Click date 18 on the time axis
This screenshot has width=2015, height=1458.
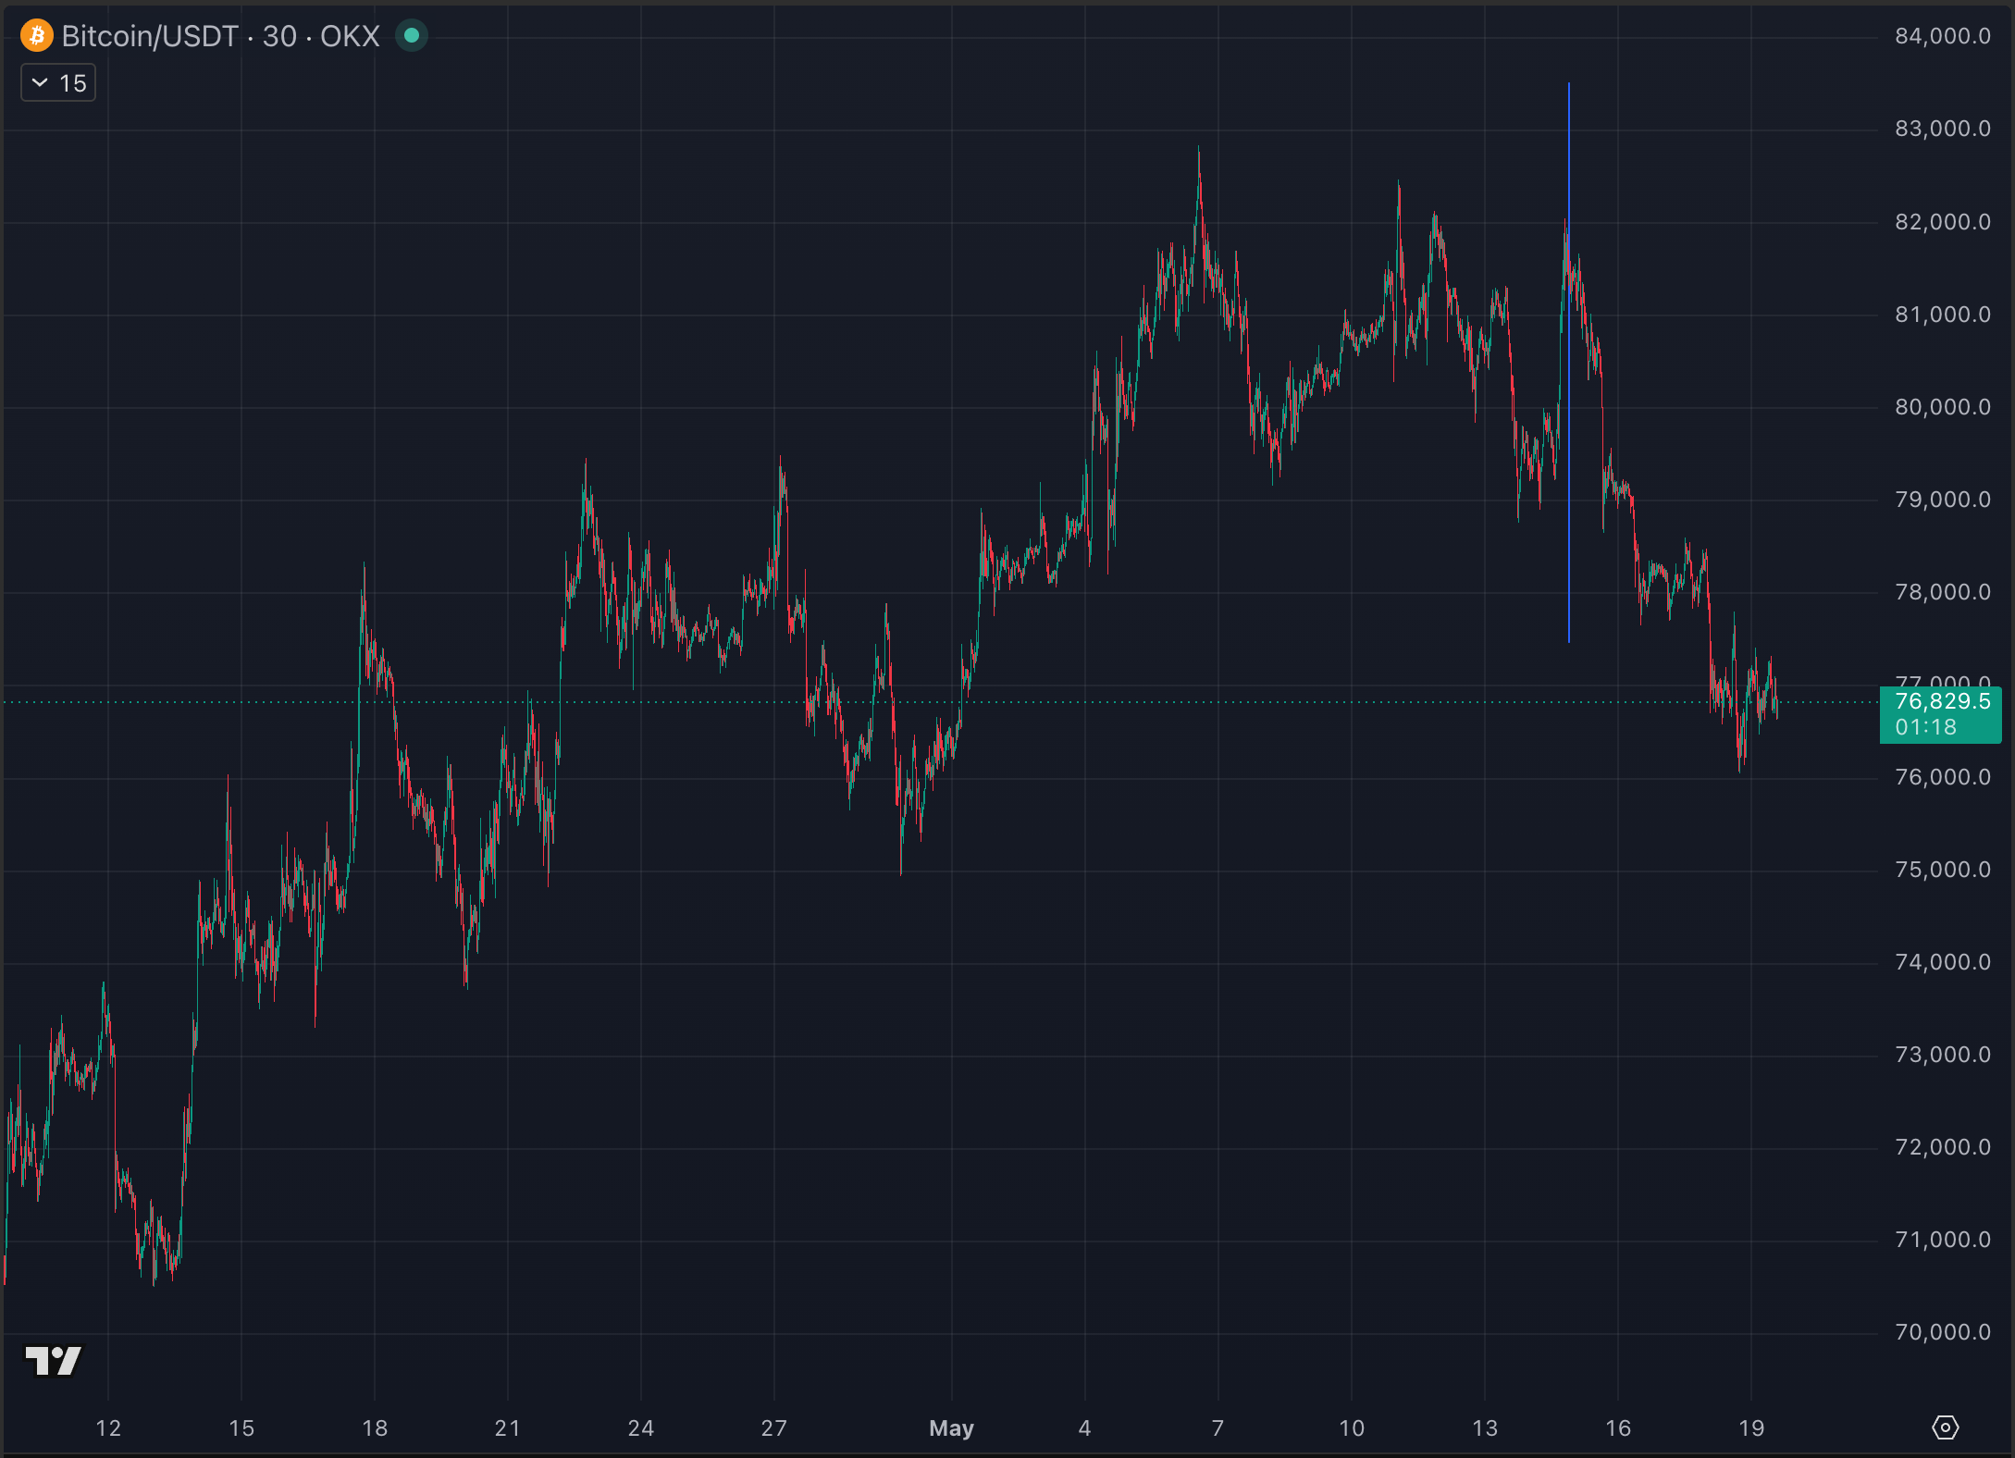coord(375,1428)
